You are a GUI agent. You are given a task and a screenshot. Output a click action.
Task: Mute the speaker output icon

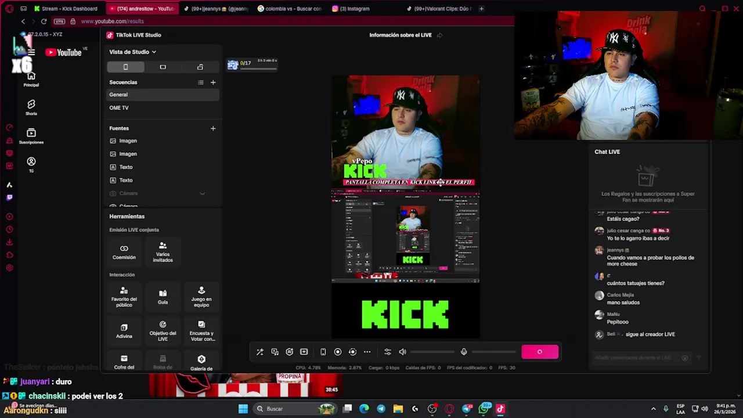[x=402, y=352]
